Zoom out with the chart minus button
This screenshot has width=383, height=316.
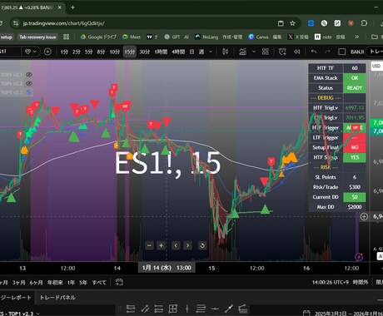point(150,245)
